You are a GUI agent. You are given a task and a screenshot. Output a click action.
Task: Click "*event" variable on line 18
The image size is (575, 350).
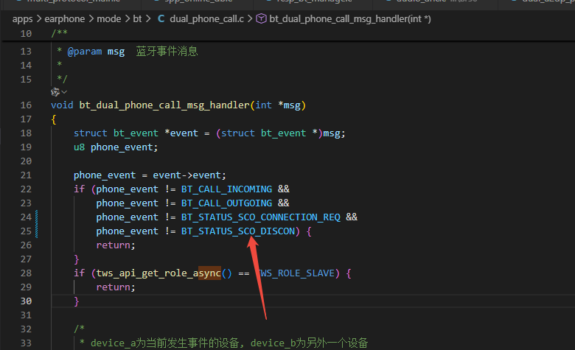coord(181,133)
